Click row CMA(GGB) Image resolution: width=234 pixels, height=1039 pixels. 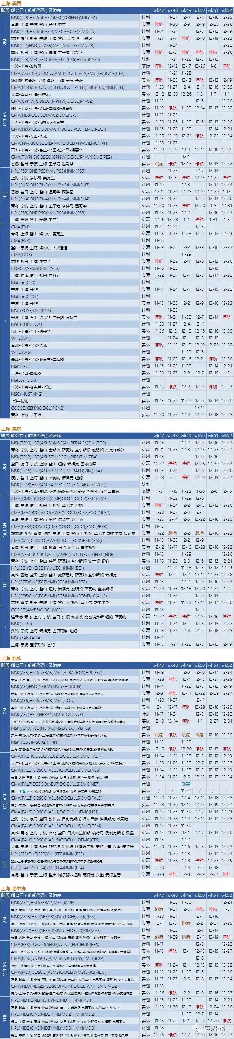(x=75, y=254)
